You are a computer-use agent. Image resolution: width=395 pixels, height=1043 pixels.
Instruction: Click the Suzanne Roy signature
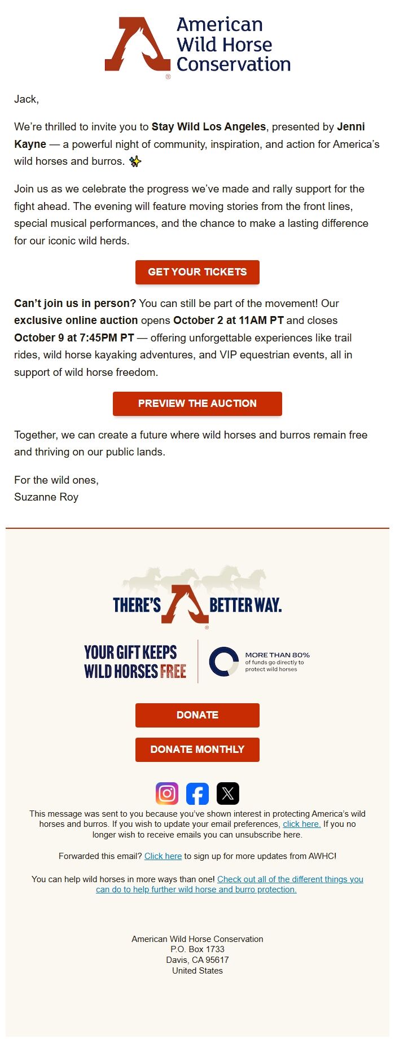pyautogui.click(x=46, y=497)
